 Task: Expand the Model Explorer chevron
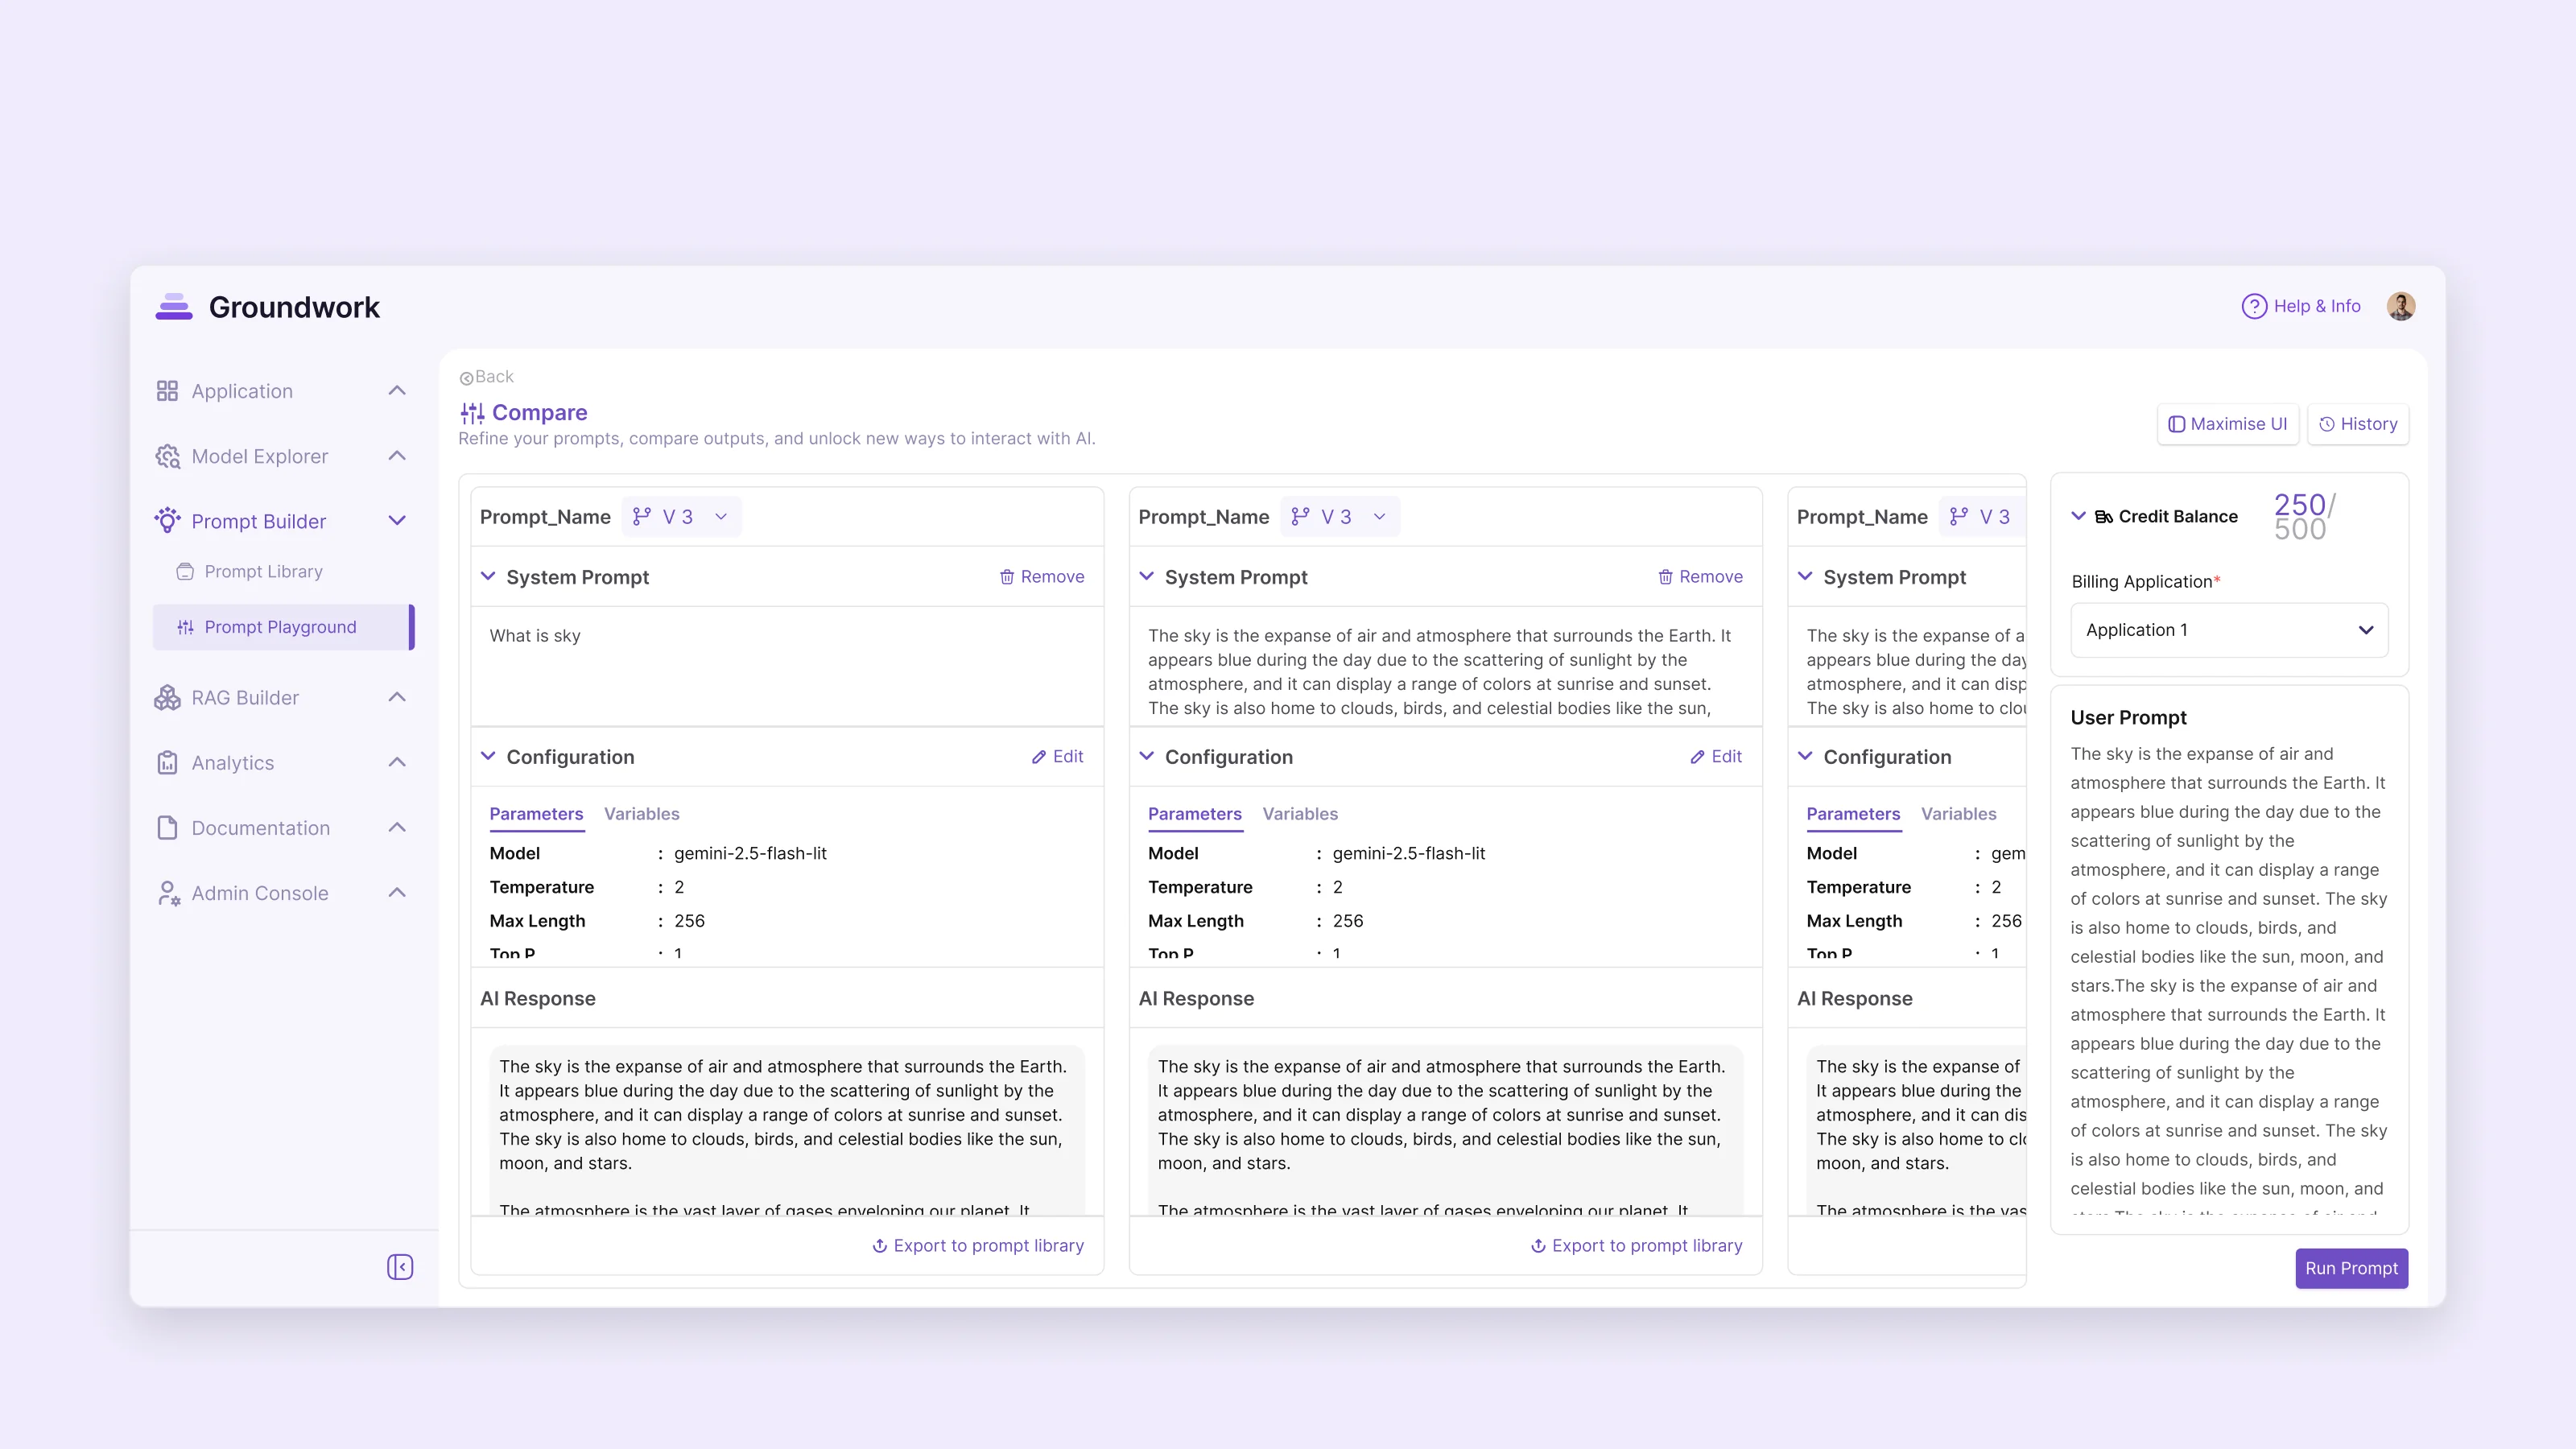point(397,456)
